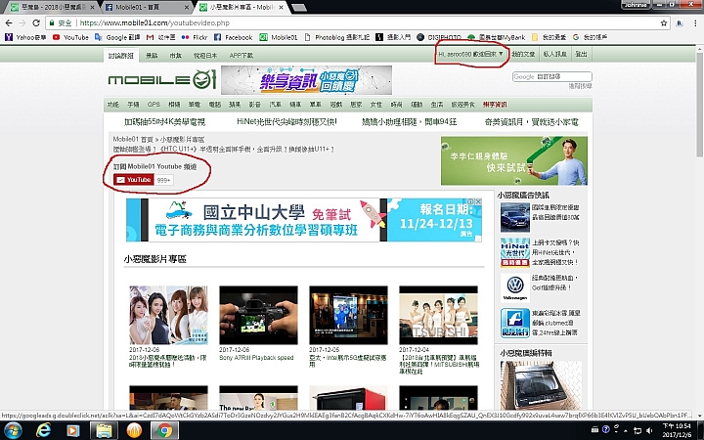Viewport: 704px width, 440px height.
Task: Click the 國立中山大學 ad banner
Action: (x=304, y=220)
